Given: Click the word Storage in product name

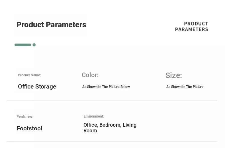Looking at the screenshot, I should point(46,87).
